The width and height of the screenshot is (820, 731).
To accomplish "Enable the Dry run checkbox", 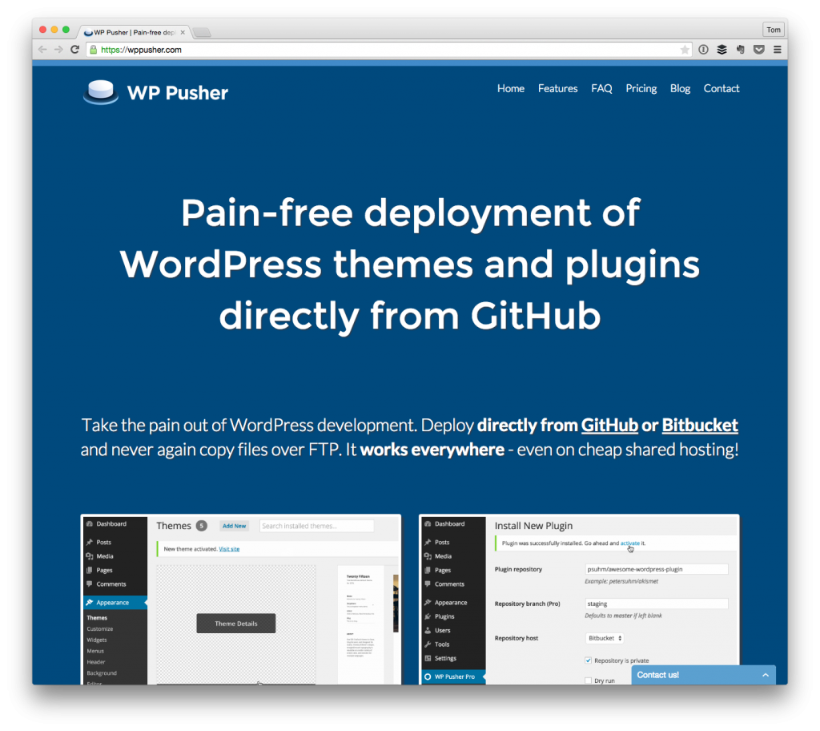I will pos(589,681).
